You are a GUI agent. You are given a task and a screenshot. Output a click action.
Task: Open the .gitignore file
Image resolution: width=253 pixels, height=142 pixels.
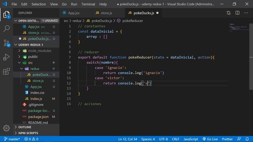click(36, 105)
